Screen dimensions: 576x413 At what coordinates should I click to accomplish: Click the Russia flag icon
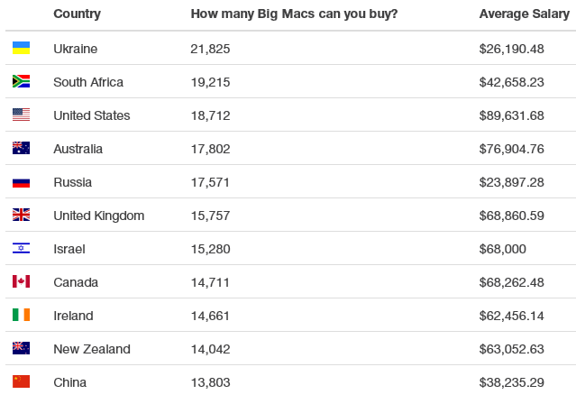[x=21, y=182]
